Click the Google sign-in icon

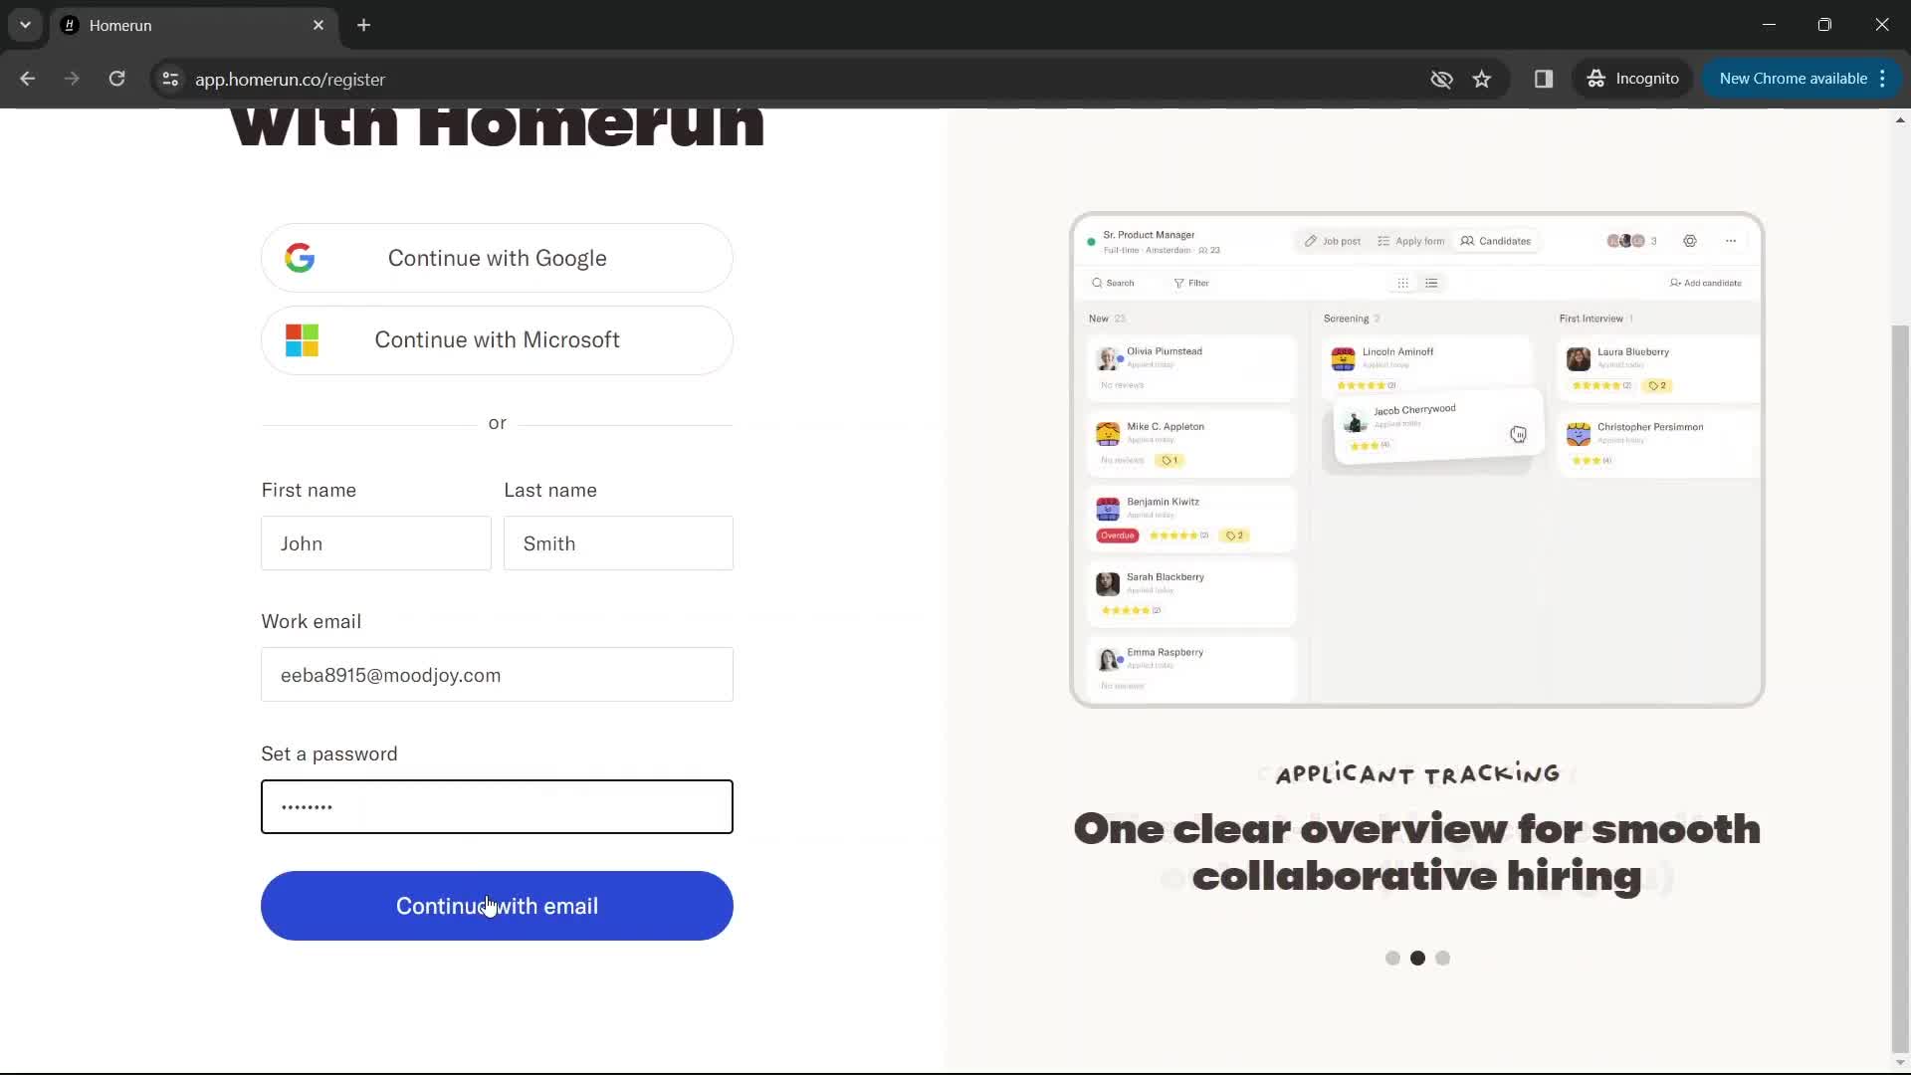point(301,257)
